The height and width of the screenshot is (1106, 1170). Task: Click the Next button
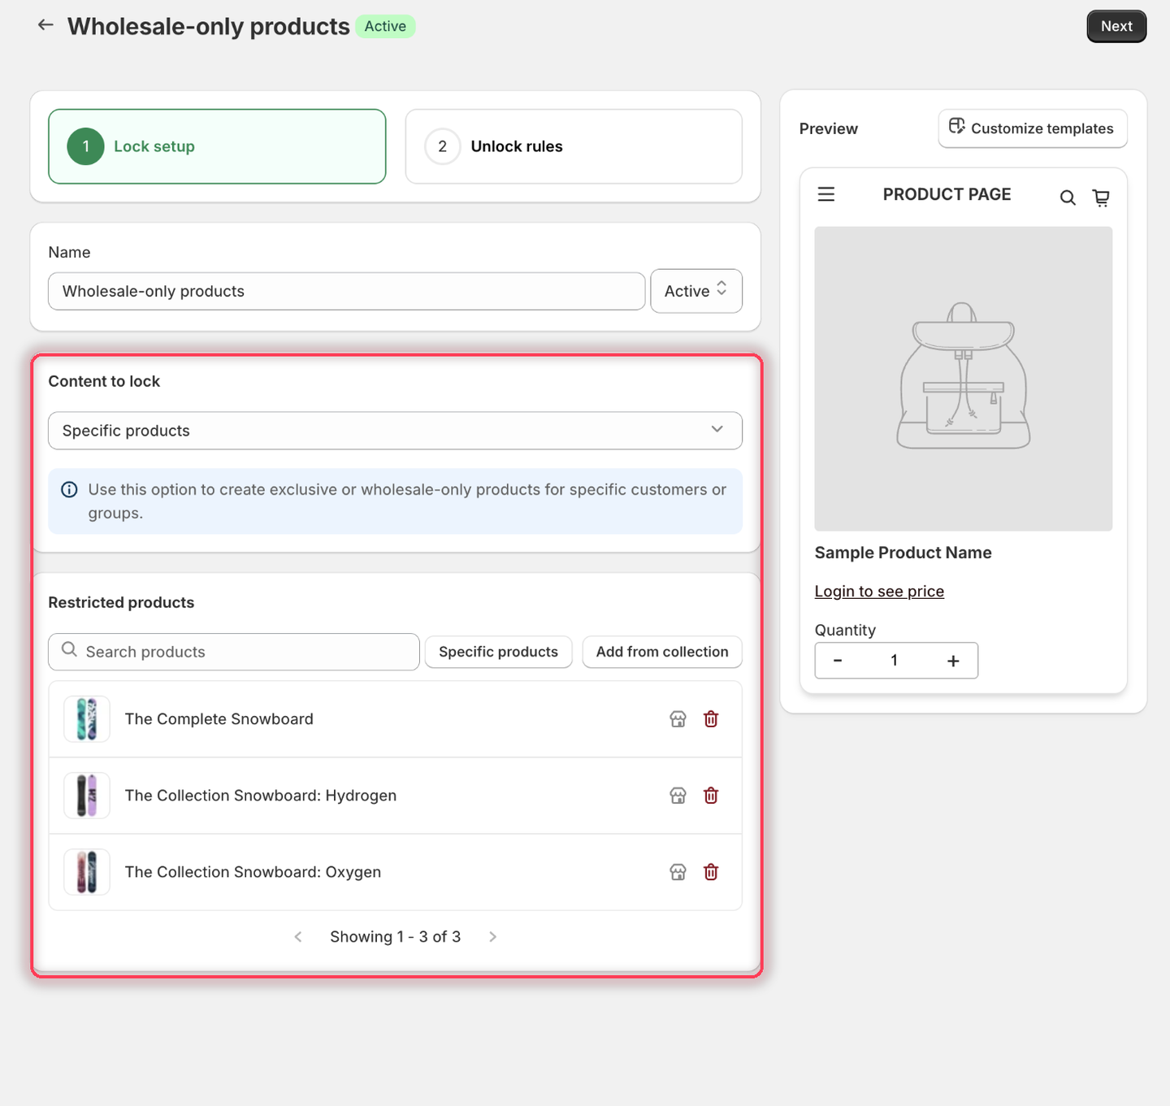point(1116,26)
